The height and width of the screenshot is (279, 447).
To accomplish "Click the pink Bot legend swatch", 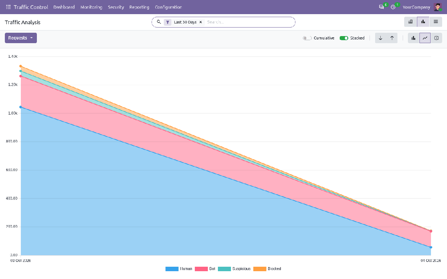I will click(x=201, y=269).
